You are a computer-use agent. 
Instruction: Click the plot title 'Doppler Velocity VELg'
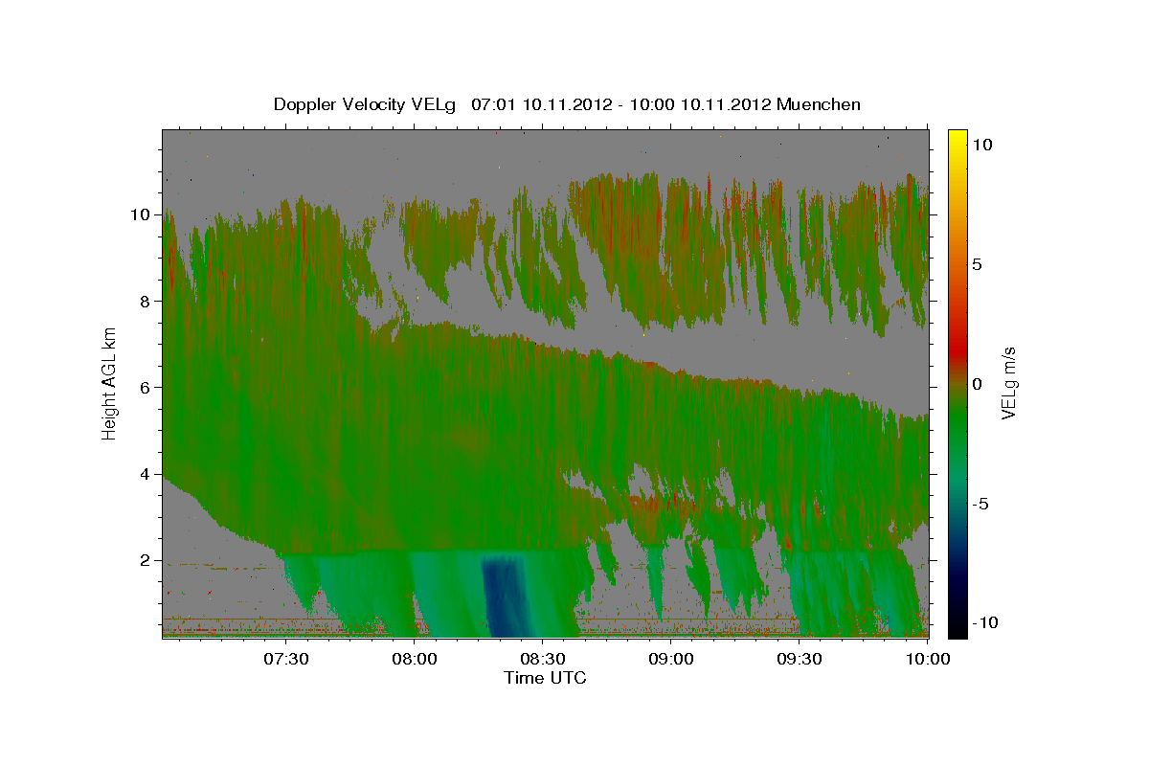point(367,104)
